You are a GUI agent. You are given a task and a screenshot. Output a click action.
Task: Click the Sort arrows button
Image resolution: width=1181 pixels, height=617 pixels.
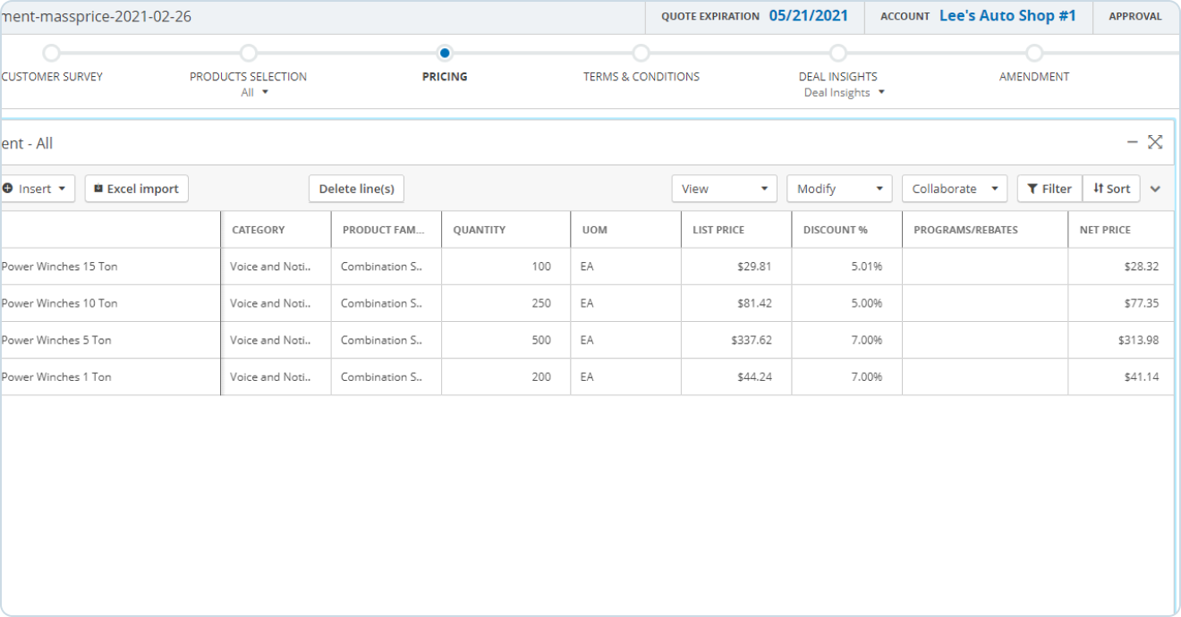[1111, 189]
